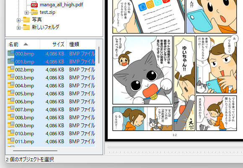Click the sort arrow in 名前 header
The height and width of the screenshot is (168, 243).
coord(26,44)
